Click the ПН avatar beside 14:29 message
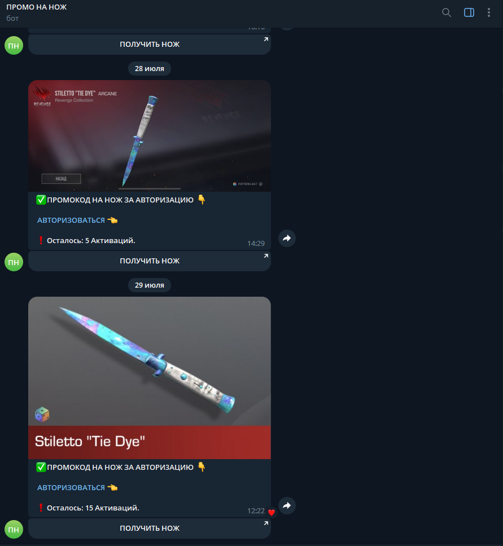 click(14, 262)
